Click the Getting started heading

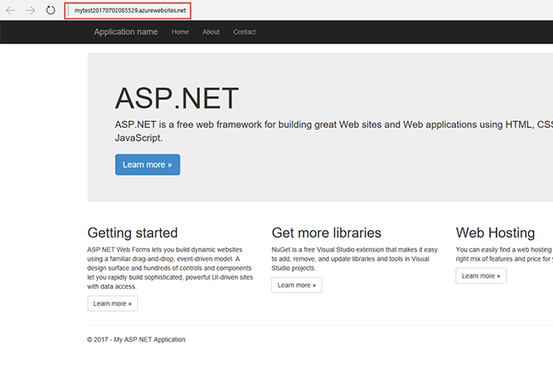(133, 233)
